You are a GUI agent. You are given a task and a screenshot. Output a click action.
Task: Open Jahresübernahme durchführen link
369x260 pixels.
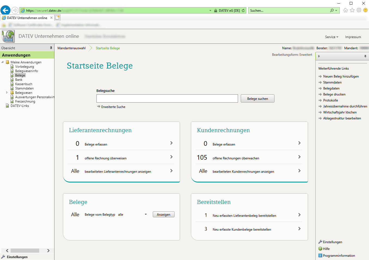tap(345, 106)
